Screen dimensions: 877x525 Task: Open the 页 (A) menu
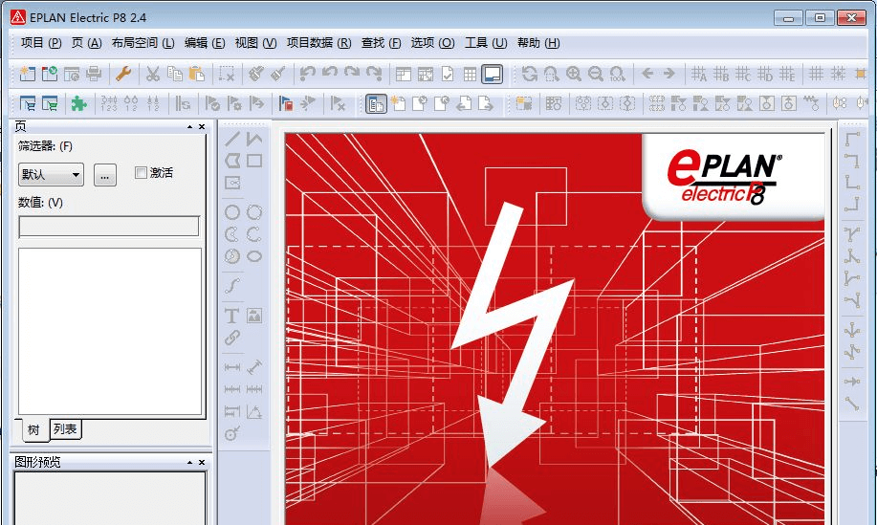[87, 43]
